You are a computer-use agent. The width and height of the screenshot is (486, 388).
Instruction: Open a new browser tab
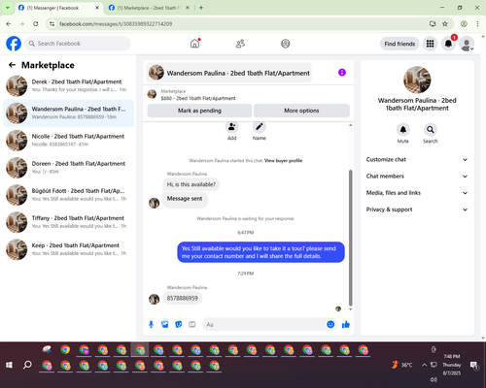pos(201,8)
